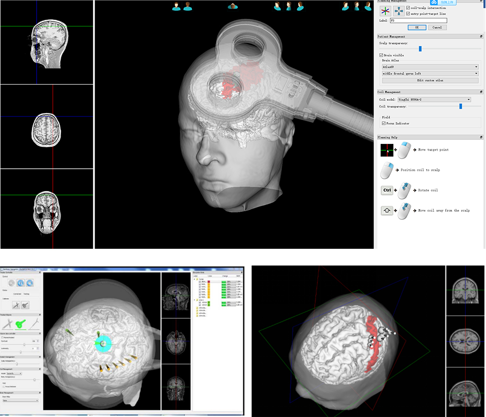
Task: Select front view head icon in 3D viewport
Action: click(176, 6)
